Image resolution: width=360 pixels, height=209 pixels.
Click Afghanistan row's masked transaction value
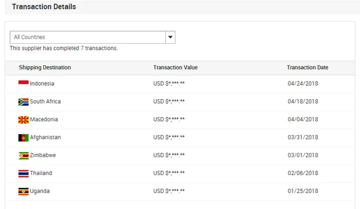coord(169,138)
